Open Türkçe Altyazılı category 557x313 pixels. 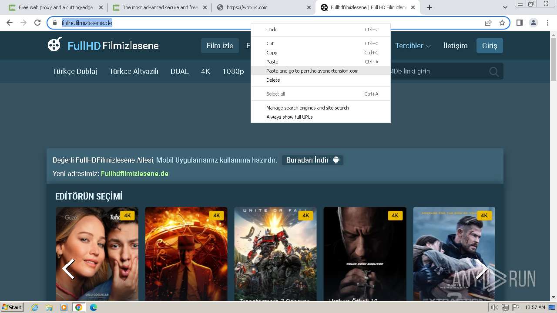(x=134, y=71)
